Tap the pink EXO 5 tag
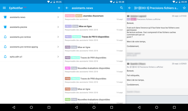 tap(133, 19)
